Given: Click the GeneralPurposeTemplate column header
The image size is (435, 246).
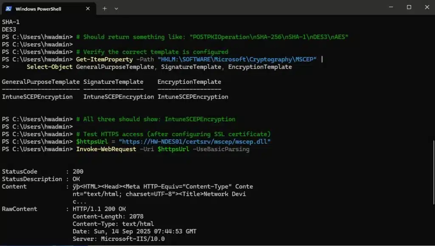Looking at the screenshot, I should point(41,82).
